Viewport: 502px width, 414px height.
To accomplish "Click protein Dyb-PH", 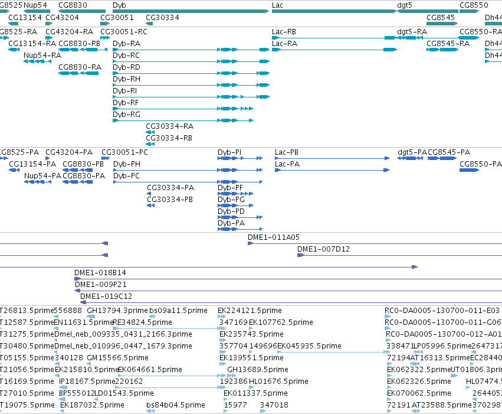I will [x=127, y=164].
